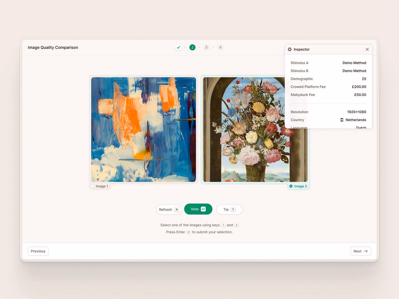This screenshot has height=299, width=399.
Task: Click the 'Inspector' panel heading
Action: (x=302, y=50)
